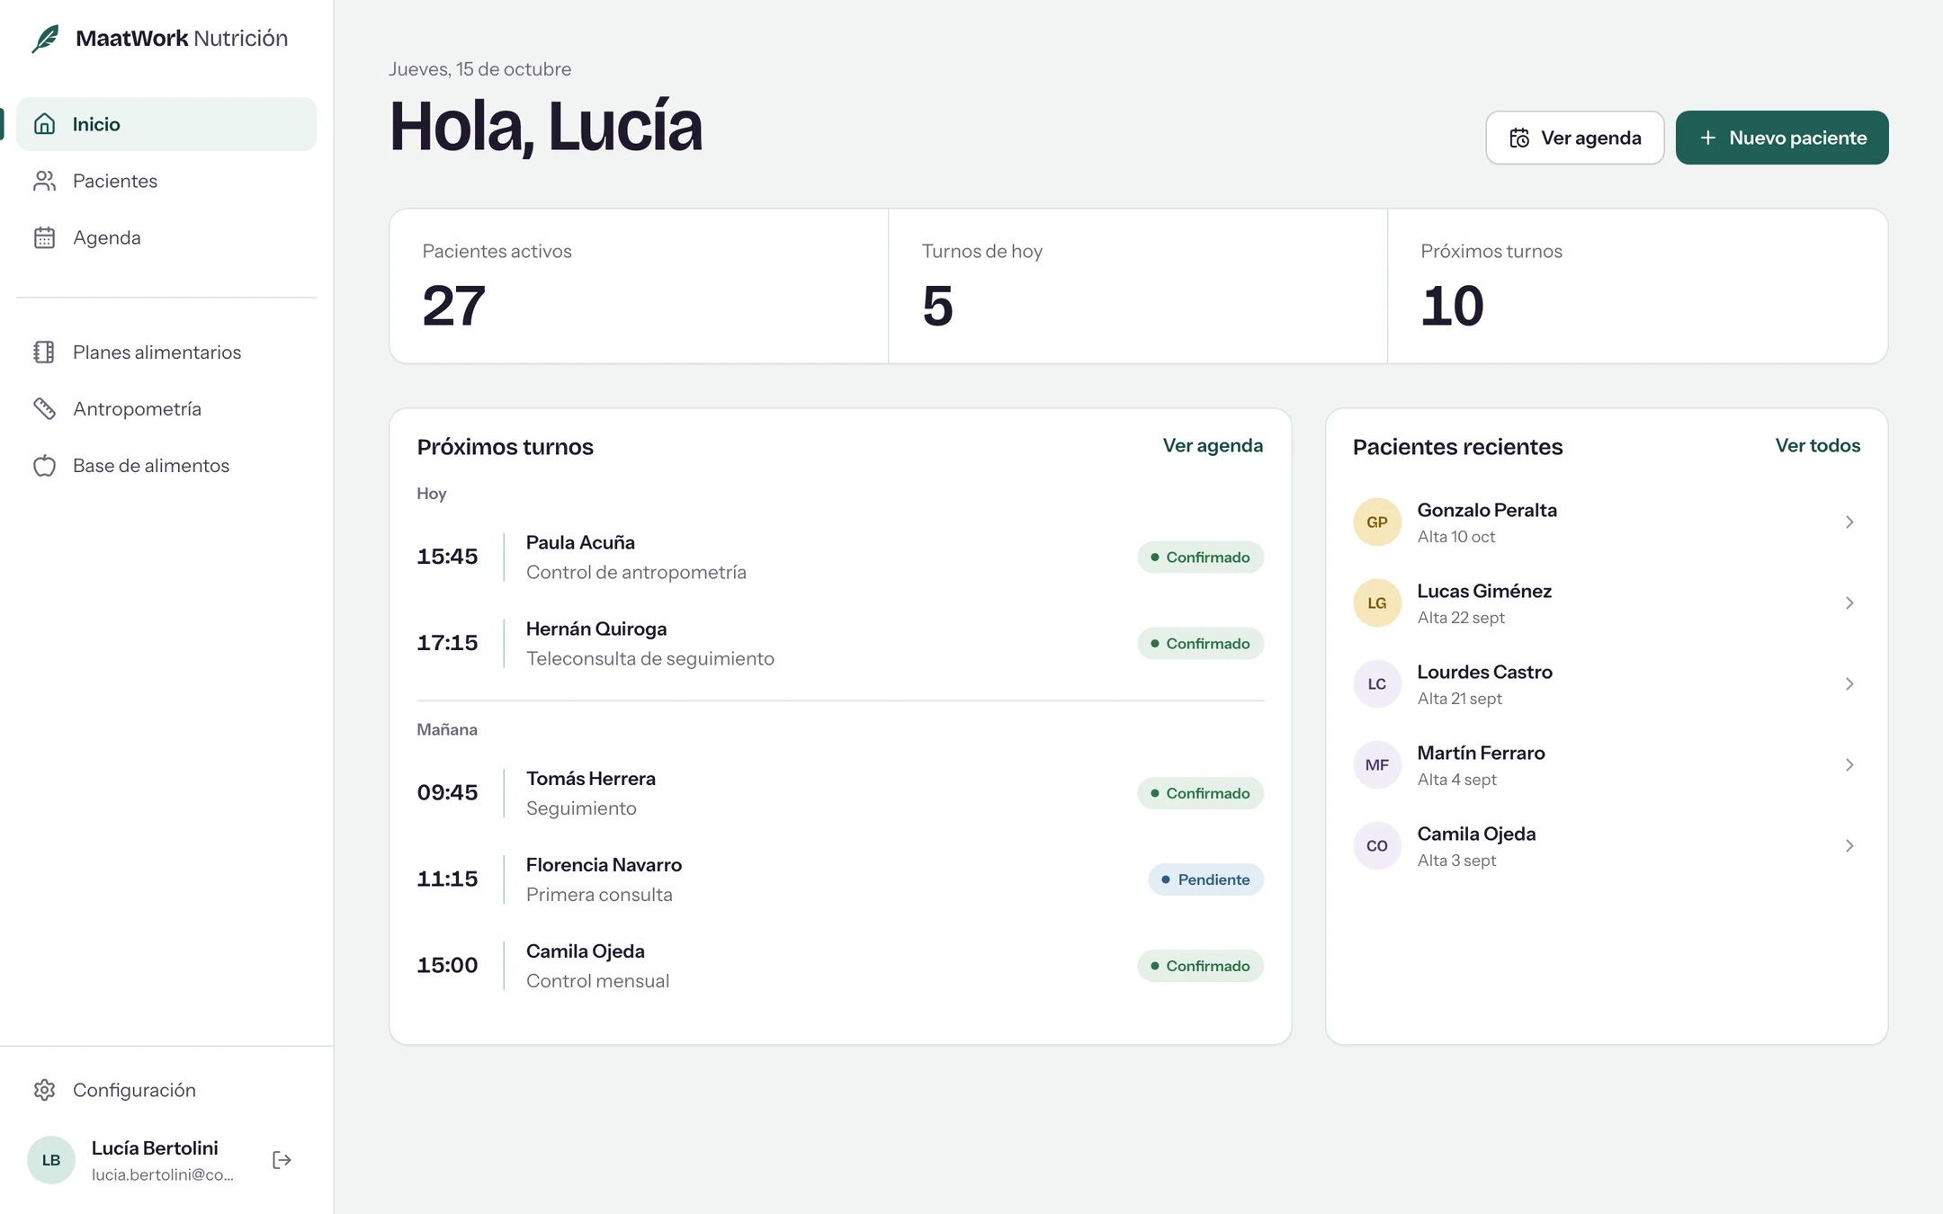This screenshot has width=1943, height=1214.
Task: Open Tomás Herrera's 09:45 appointment
Action: (x=840, y=793)
